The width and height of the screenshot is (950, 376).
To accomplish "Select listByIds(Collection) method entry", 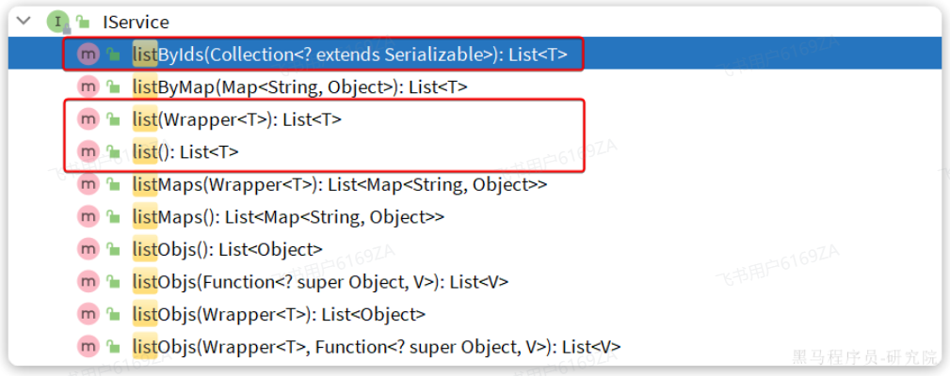I will (x=349, y=54).
